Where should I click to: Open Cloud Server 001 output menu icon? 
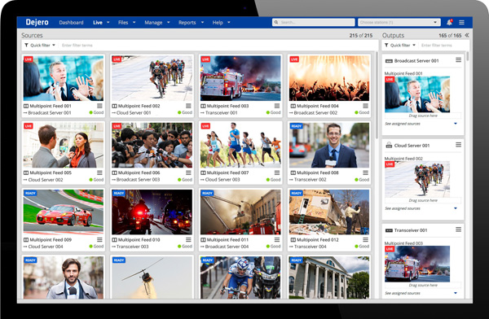pyautogui.click(x=458, y=145)
